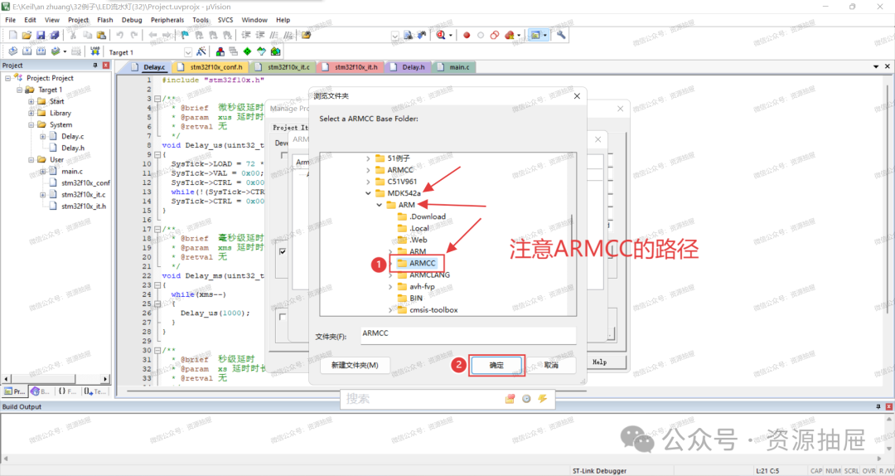Click the Open file folder icon
This screenshot has width=895, height=476.
click(27, 35)
